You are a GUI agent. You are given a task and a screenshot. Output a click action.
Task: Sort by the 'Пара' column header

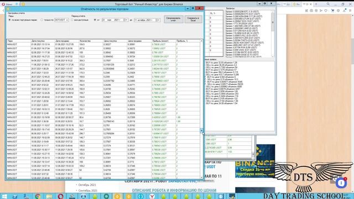click(18, 41)
